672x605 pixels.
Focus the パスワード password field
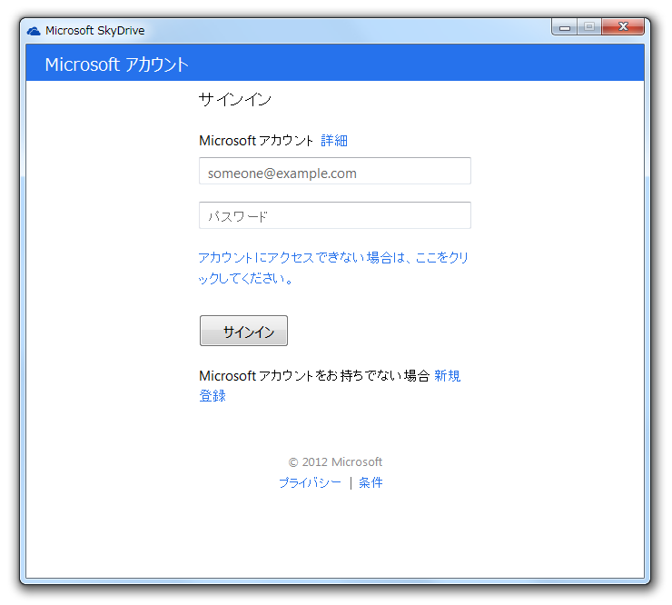pos(335,215)
